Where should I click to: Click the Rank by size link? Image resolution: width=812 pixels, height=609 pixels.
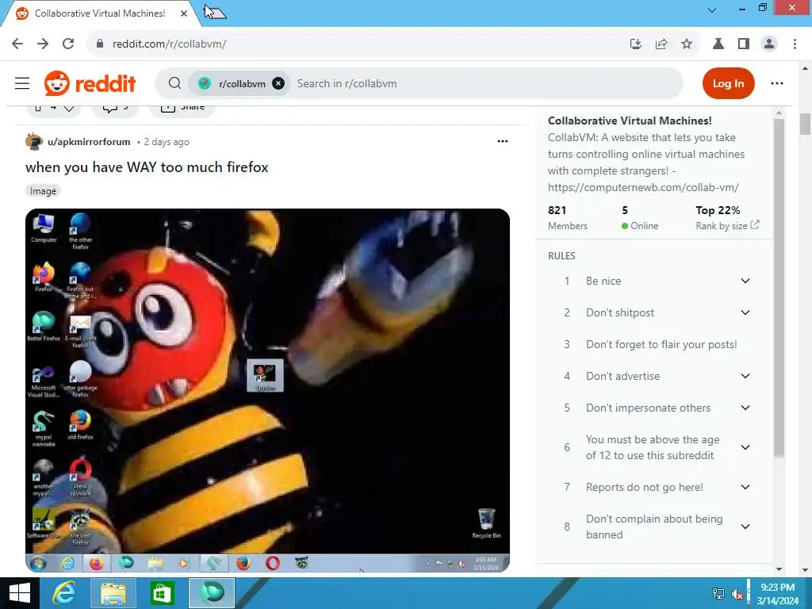tap(727, 225)
